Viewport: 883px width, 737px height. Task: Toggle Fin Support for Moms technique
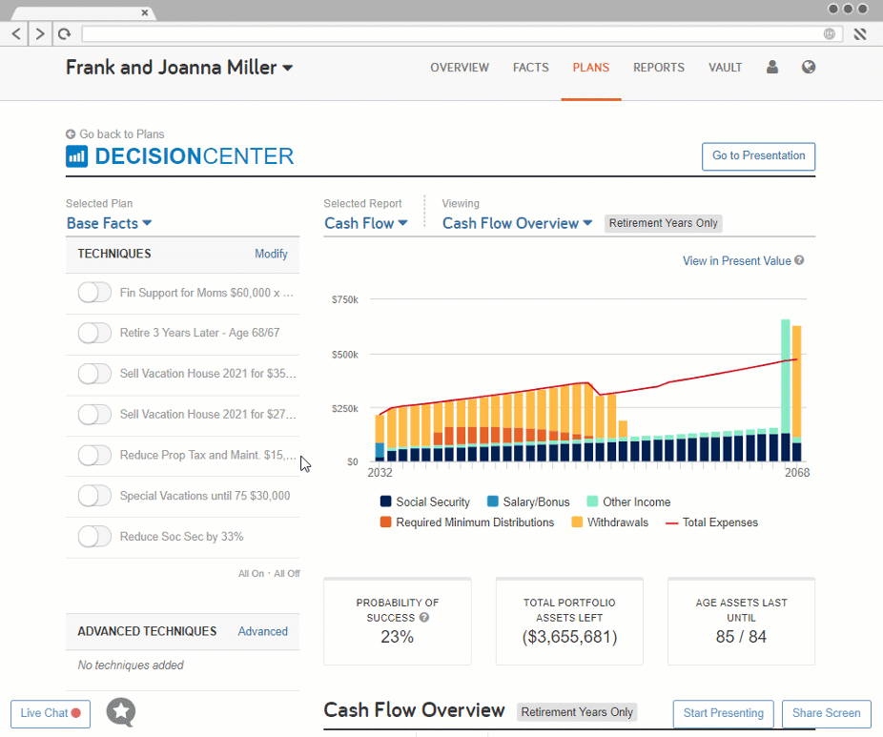pyautogui.click(x=94, y=292)
